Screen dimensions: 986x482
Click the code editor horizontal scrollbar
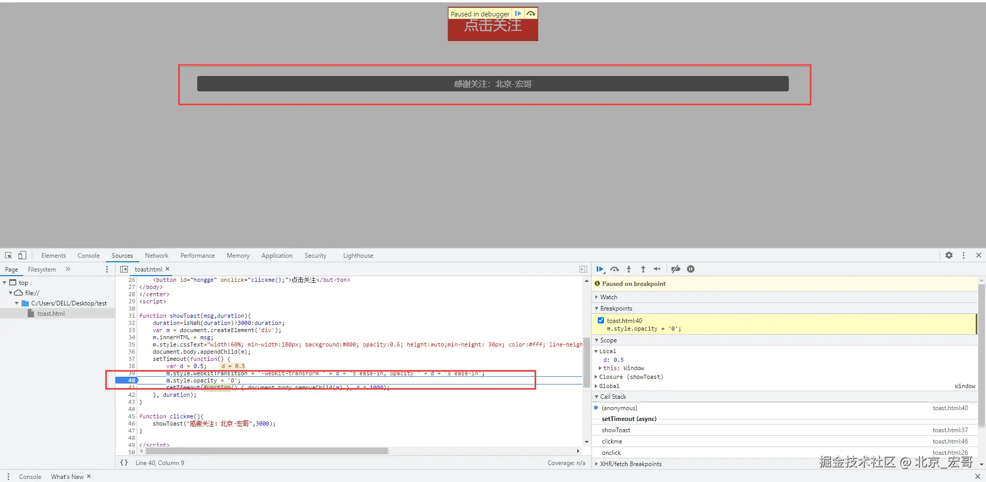point(267,451)
